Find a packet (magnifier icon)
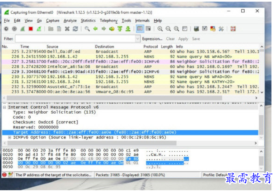 coord(87,29)
